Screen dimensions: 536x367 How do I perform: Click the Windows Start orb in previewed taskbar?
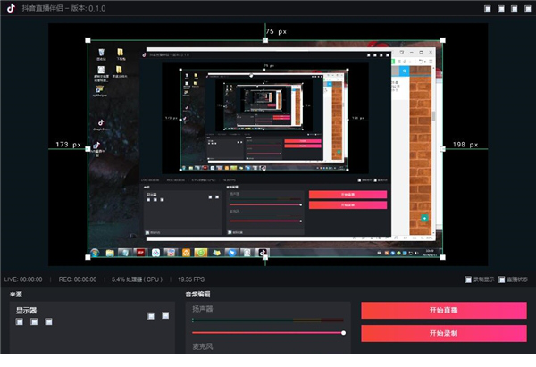(x=95, y=253)
